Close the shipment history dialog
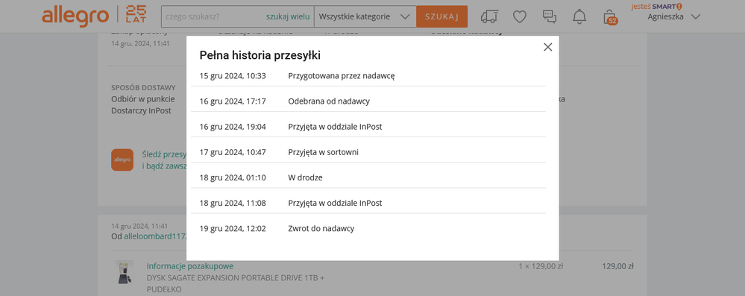Screen dimensions: 745x296 pos(548,47)
